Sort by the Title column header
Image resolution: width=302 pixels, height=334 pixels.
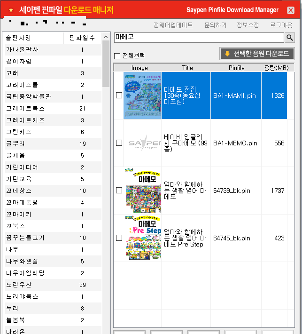[x=187, y=68]
